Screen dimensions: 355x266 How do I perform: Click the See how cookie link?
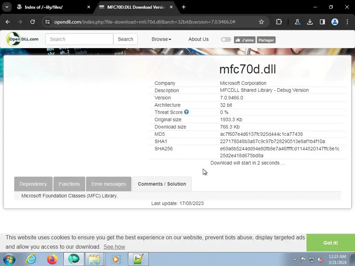[x=114, y=247]
